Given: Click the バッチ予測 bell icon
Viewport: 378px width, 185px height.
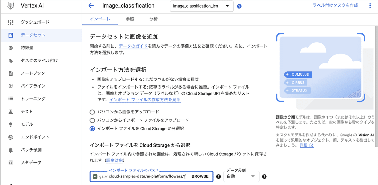Looking at the screenshot, I should tap(11, 150).
